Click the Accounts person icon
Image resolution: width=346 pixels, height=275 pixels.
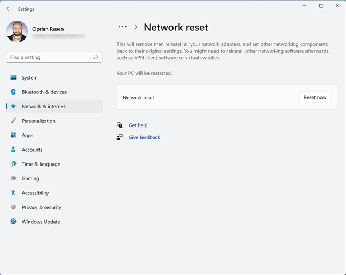[13, 150]
